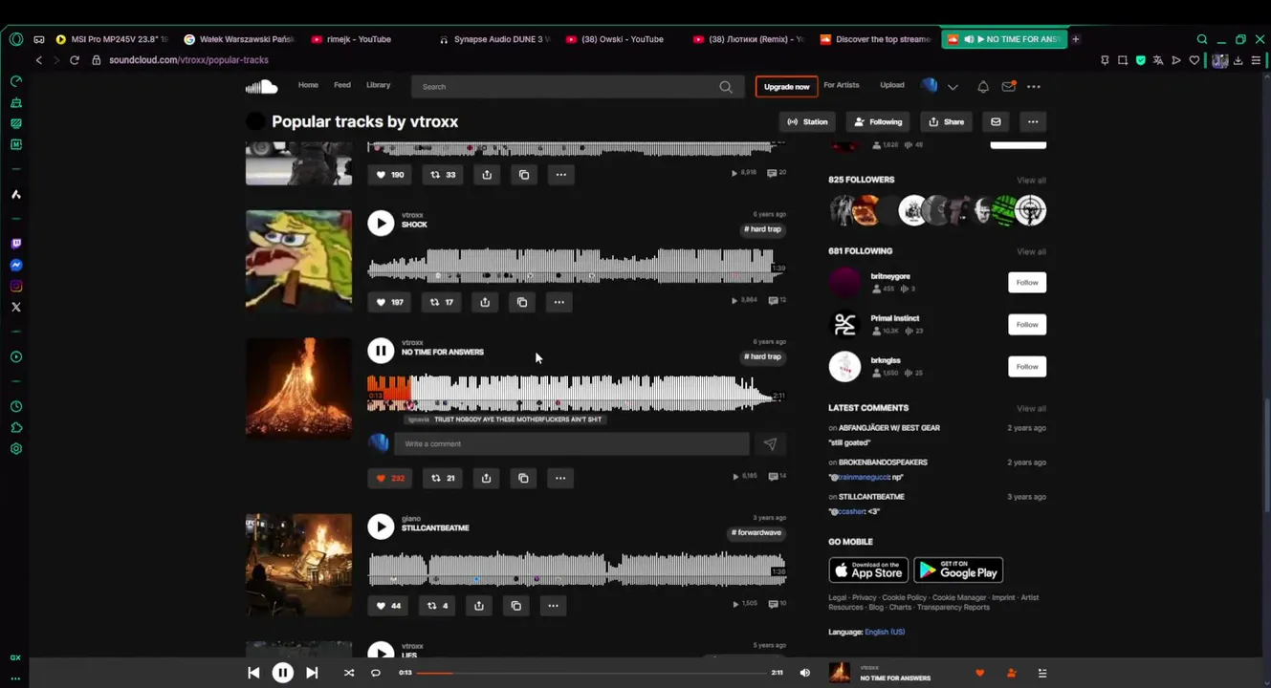The height and width of the screenshot is (688, 1271).
Task: Repost NO TIME FOR ANSWERS (21)
Action: pos(442,478)
